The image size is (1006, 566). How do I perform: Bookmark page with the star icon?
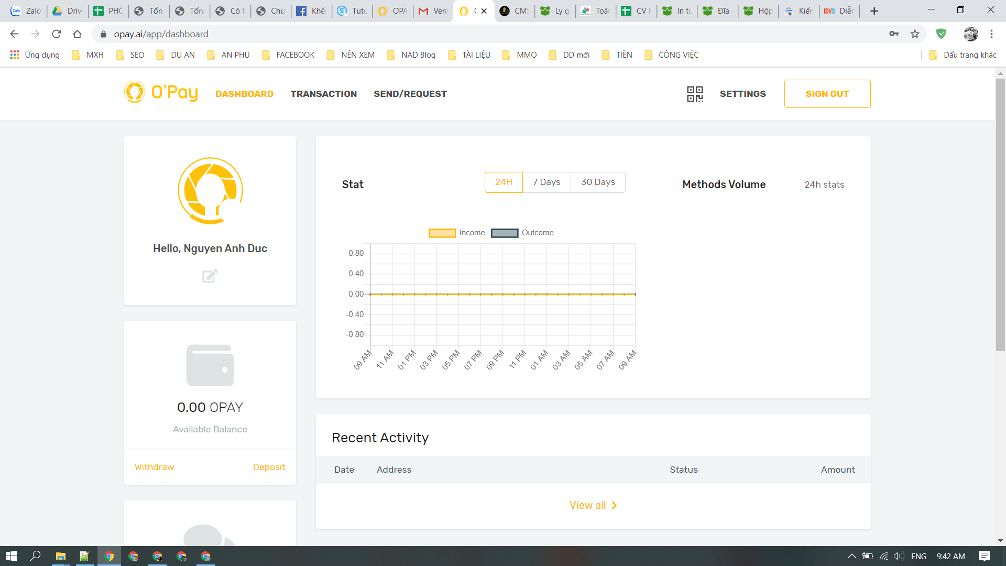pyautogui.click(x=915, y=34)
